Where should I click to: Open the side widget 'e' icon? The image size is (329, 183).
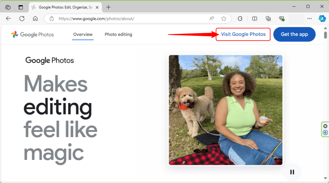[x=325, y=133]
